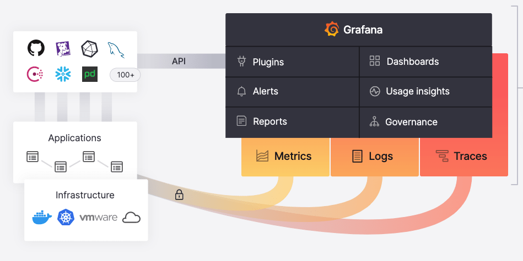Click the VMware logo
Screen dimensions: 523x261
[x=99, y=218]
